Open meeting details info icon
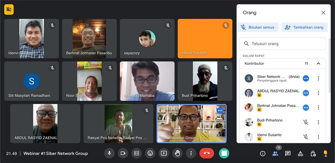Image resolution: width=335 pixels, height=163 pixels. [262, 154]
